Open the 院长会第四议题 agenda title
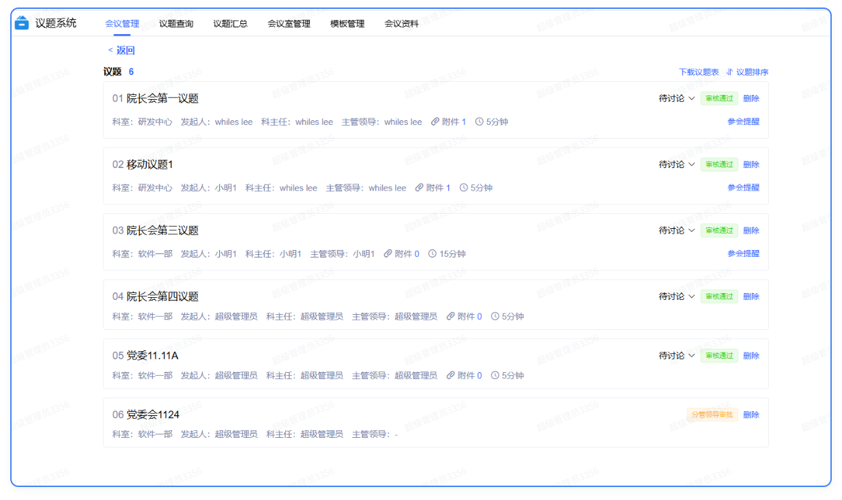The width and height of the screenshot is (842, 500). pos(162,296)
